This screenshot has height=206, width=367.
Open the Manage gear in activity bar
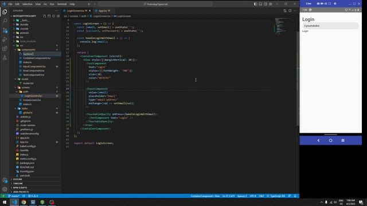pos(5,189)
